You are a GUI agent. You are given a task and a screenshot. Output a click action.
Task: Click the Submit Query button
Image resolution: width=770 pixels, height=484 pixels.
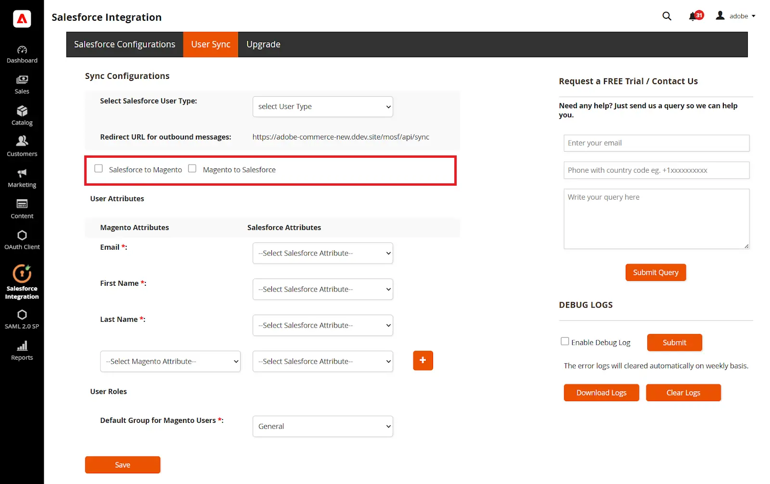656,272
